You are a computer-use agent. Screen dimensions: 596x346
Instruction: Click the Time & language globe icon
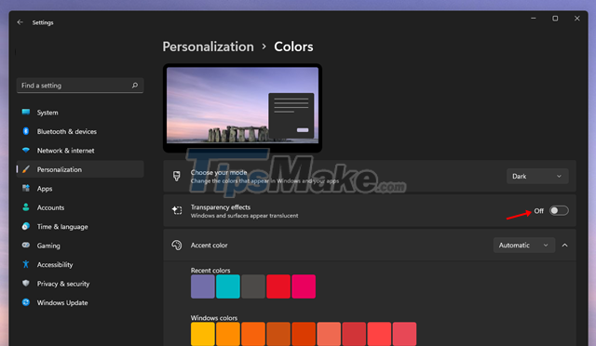pos(26,226)
